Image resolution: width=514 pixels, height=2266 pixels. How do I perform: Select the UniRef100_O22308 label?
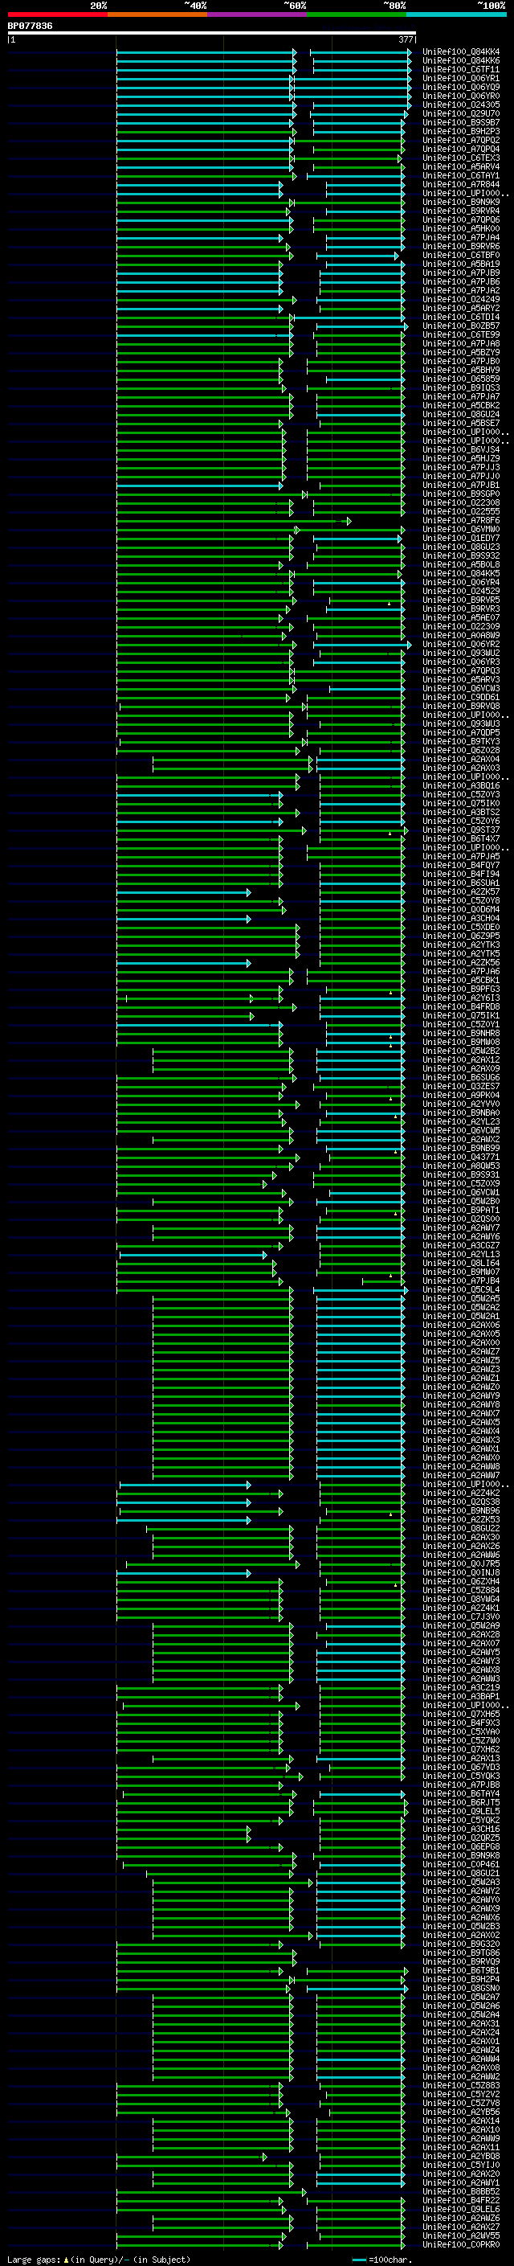pos(461,503)
